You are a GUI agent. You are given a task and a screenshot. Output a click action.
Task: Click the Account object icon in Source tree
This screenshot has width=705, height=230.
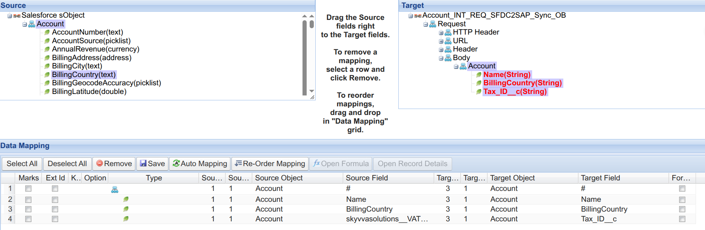click(x=32, y=24)
